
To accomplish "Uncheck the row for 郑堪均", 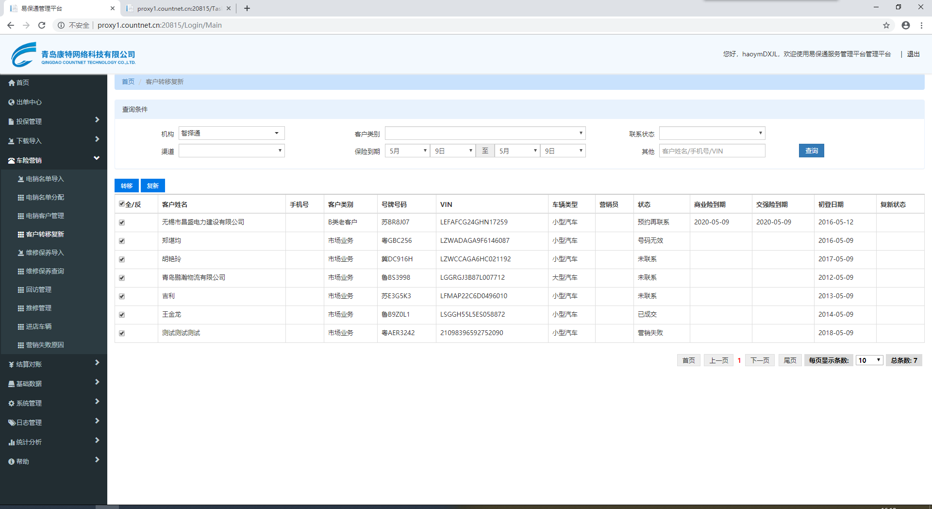I will 122,241.
